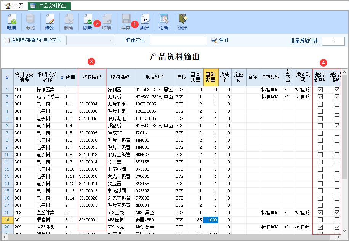The height and width of the screenshot is (241, 349).
Task: Click the 查询 magnifier search icon
Action: click(x=214, y=40)
